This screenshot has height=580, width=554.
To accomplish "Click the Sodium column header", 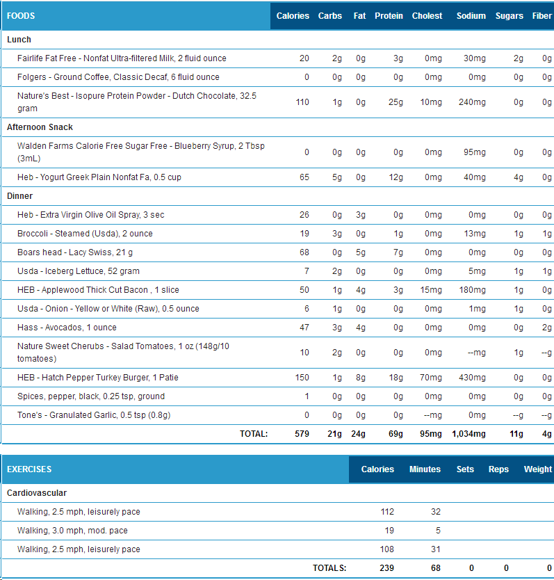I will click(x=471, y=16).
